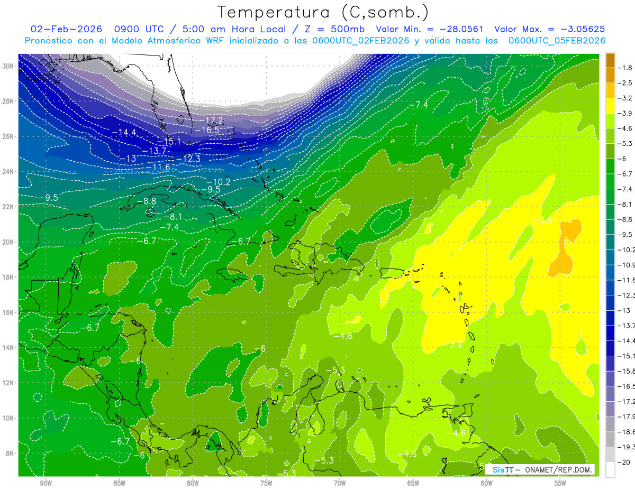The width and height of the screenshot is (635, 490).
Task: Click the white bottom swatch of the colorbar
Action: pyautogui.click(x=610, y=469)
